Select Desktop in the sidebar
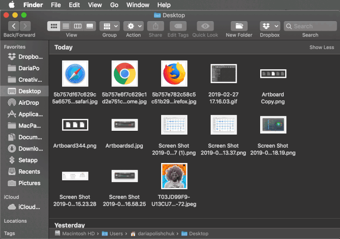This screenshot has height=239, width=340. tap(24, 91)
